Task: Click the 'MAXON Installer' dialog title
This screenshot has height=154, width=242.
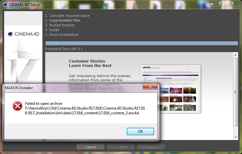Action: (19, 88)
